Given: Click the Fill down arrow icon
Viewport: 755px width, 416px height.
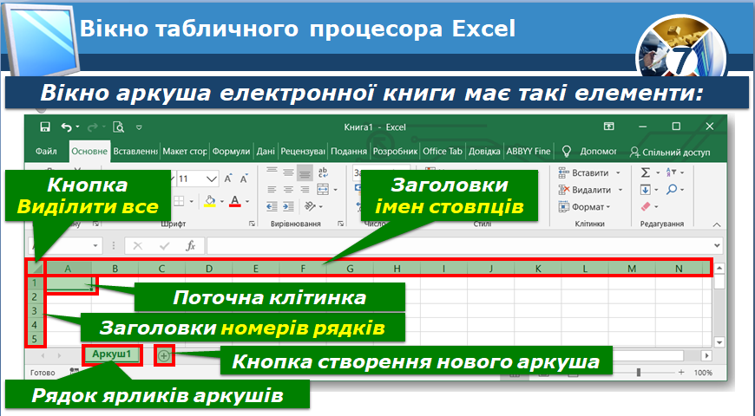Looking at the screenshot, I should click(646, 190).
